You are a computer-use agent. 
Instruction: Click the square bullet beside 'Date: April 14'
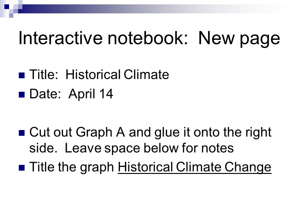tap(22, 95)
